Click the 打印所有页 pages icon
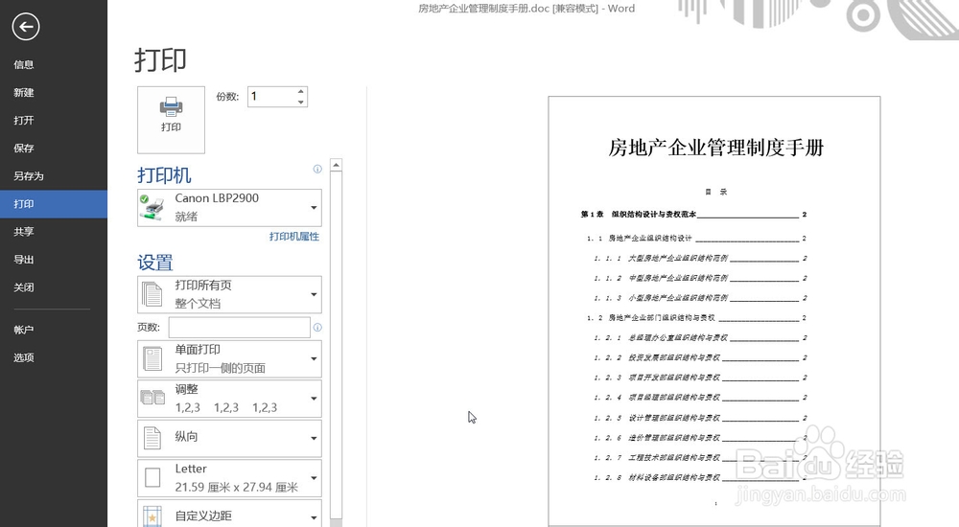Screen dimensions: 959x527 (x=152, y=294)
